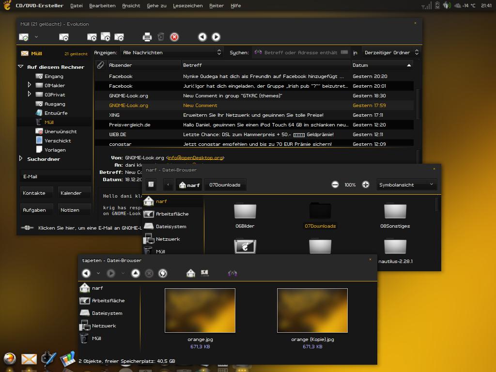Clear the Evolution search field with clear icon

(x=344, y=52)
